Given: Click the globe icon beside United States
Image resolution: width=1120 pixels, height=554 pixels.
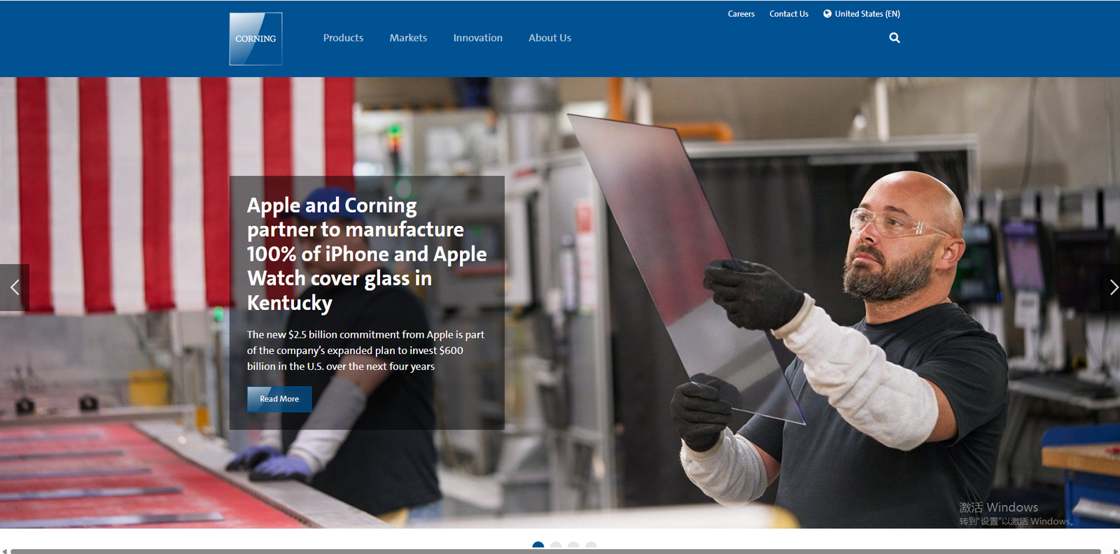Looking at the screenshot, I should [x=827, y=13].
